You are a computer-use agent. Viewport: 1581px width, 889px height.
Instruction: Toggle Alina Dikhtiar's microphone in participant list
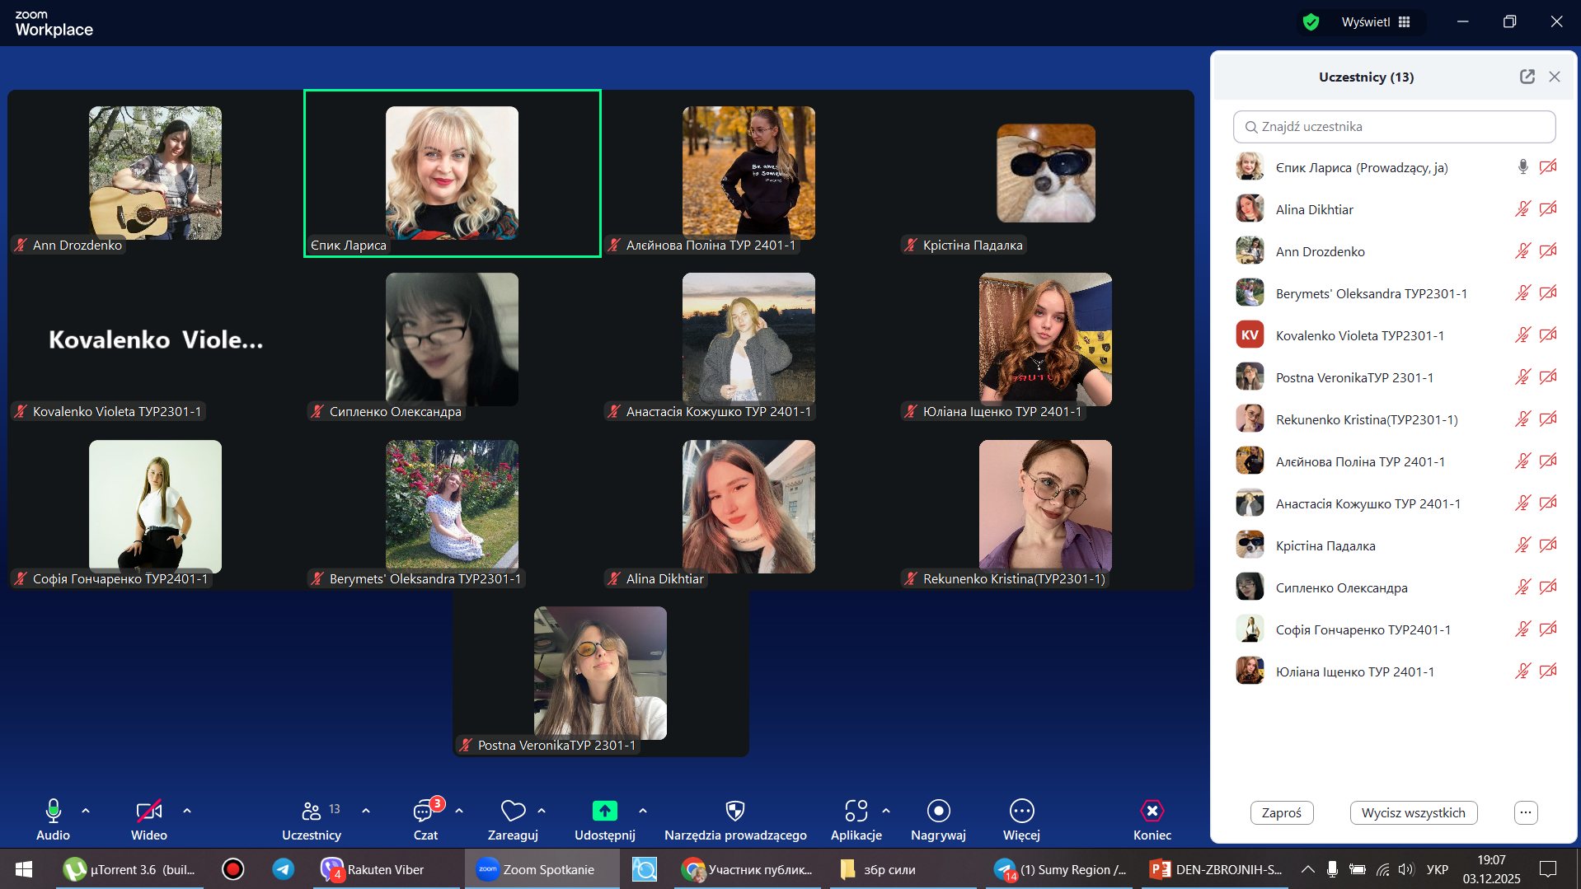1522,209
